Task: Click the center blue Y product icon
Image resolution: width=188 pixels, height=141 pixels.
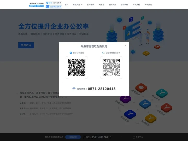Action: (145, 104)
